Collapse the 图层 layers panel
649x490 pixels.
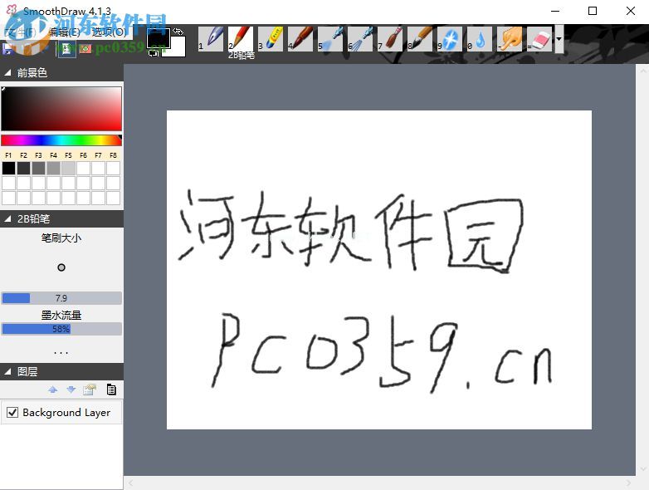coord(7,371)
